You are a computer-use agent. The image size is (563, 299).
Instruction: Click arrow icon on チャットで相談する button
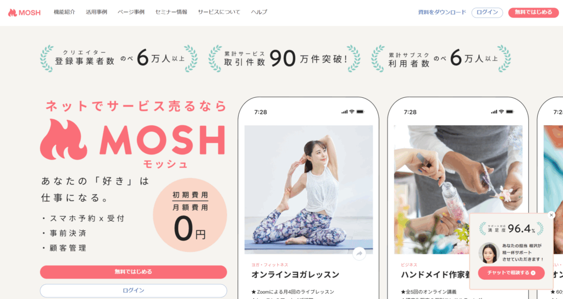click(533, 273)
